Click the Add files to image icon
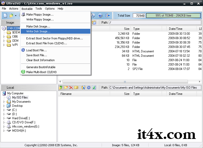This screenshot has width=203, height=148. (x=83, y=88)
